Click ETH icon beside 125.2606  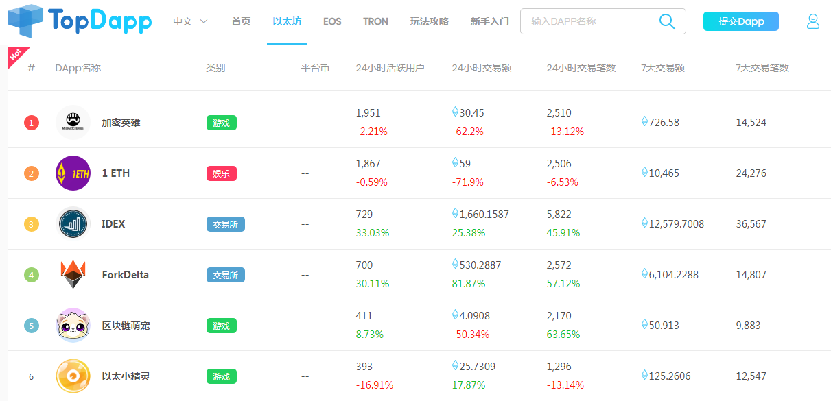(x=644, y=375)
